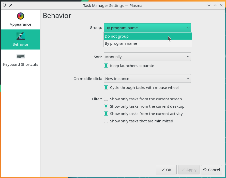
Task: Click the Sort: label
Action: [x=98, y=57]
